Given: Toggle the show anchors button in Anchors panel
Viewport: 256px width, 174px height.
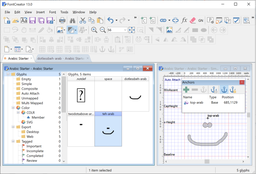Looking at the screenshot, I should 224,90.
